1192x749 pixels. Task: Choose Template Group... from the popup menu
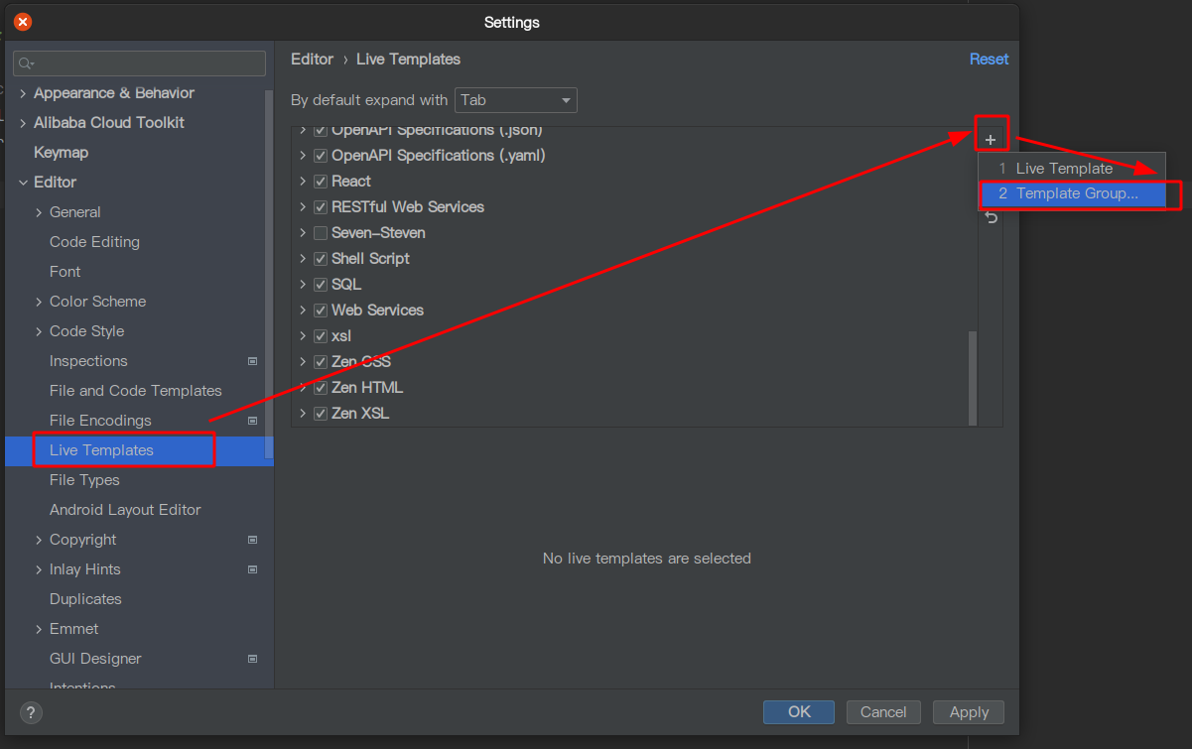coord(1072,193)
